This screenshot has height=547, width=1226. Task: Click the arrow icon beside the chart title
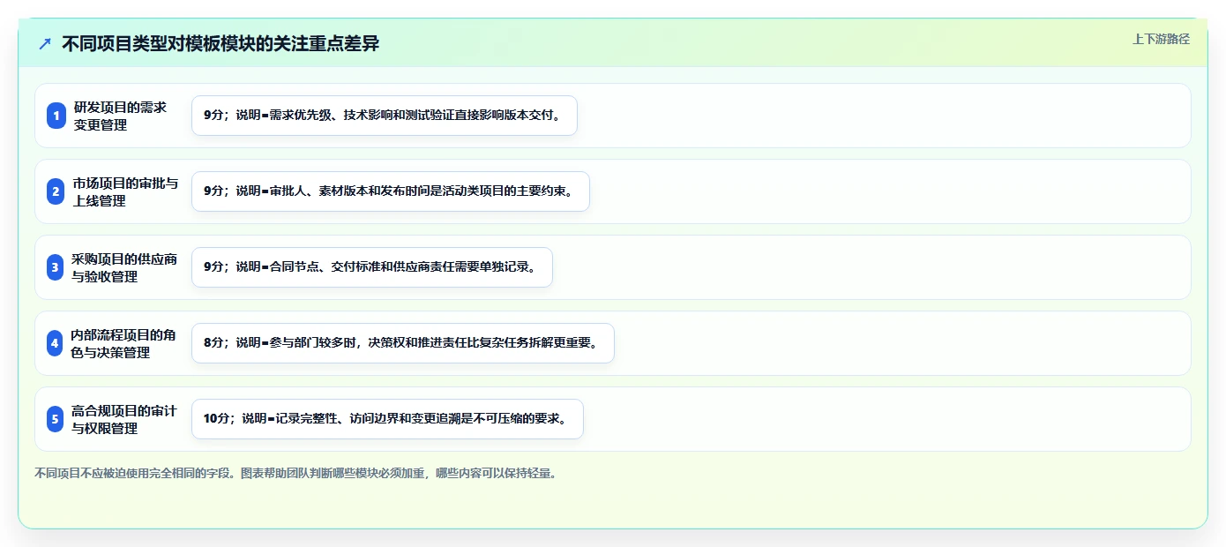(x=45, y=43)
